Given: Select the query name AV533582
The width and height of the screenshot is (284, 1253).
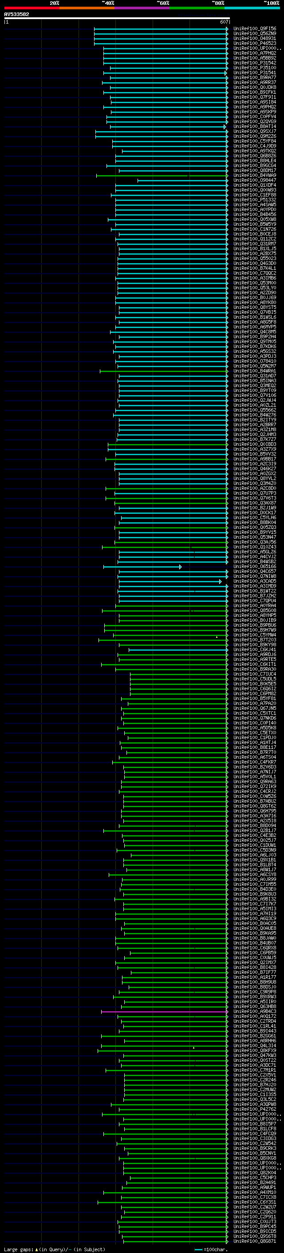Looking at the screenshot, I should click(x=16, y=14).
